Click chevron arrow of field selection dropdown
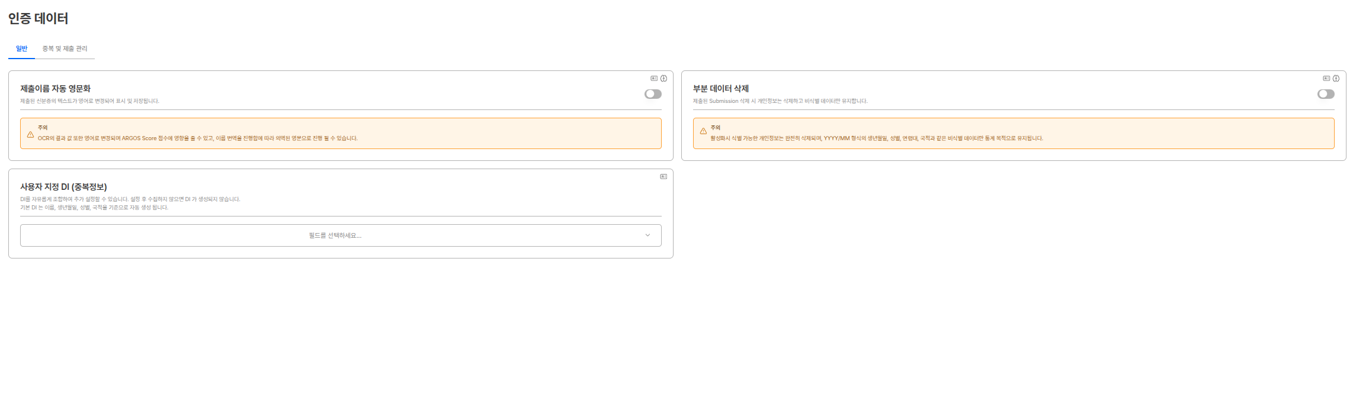 (x=647, y=235)
